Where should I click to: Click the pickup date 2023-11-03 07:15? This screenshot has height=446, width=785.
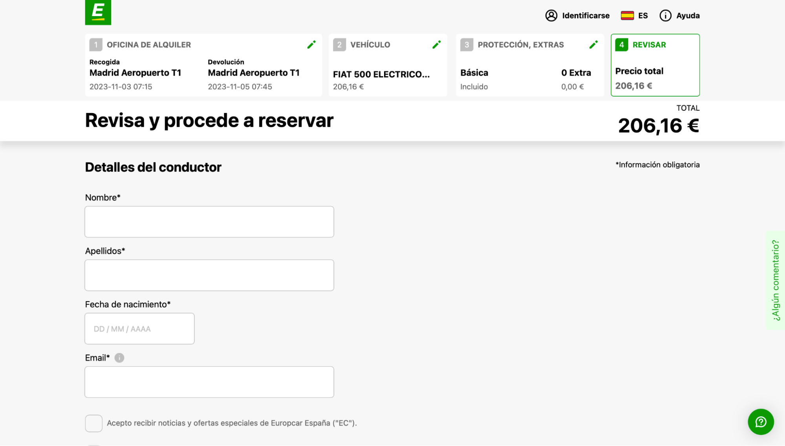click(121, 87)
